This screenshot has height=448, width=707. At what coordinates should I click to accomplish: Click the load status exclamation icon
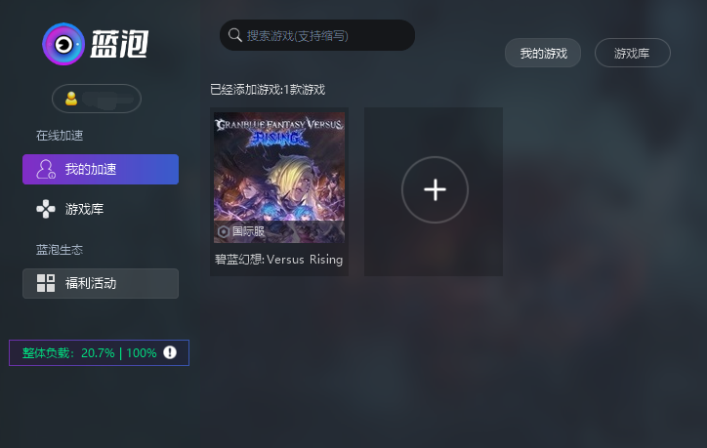click(x=170, y=352)
